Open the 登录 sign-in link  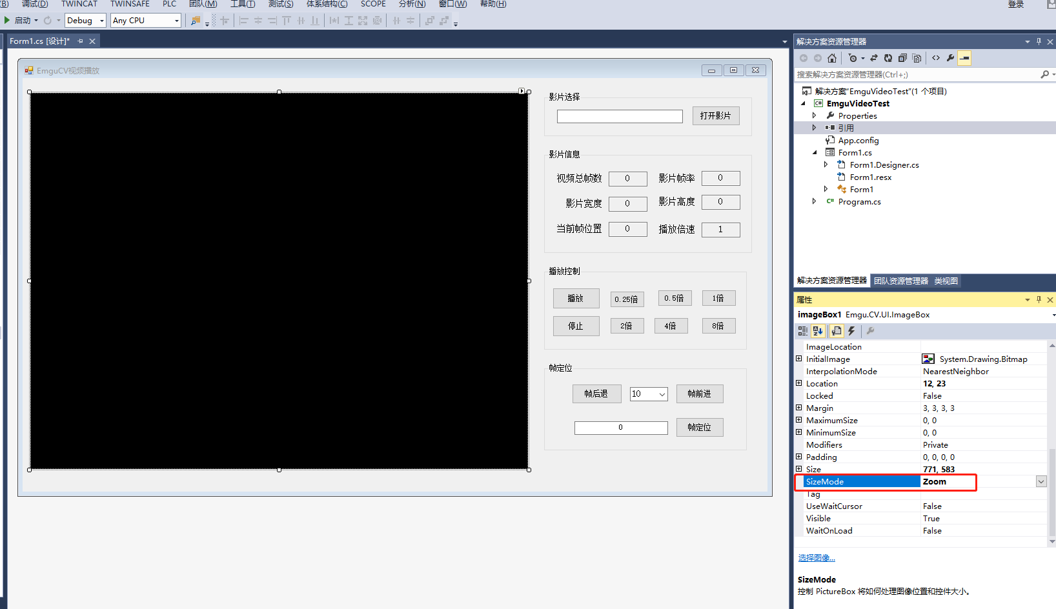[x=1016, y=4]
